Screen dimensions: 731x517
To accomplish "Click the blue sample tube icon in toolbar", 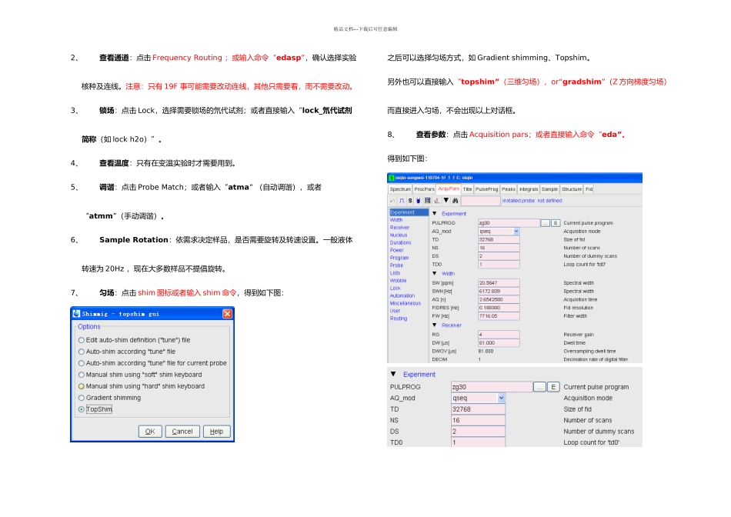I will (418, 201).
